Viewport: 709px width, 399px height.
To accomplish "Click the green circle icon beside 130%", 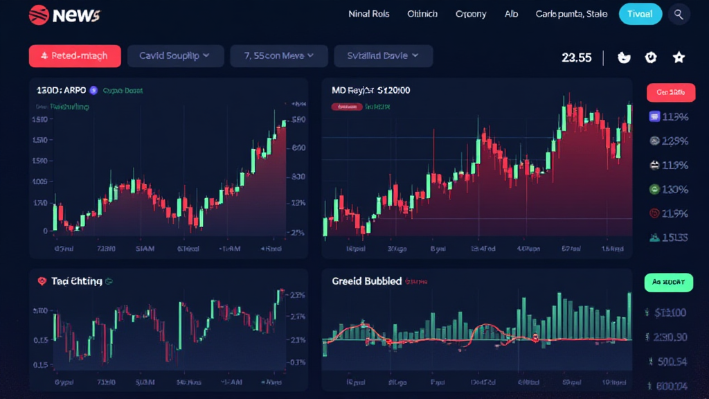I will pos(654,189).
